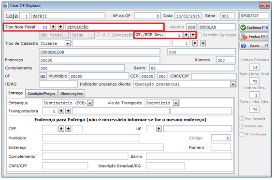This screenshot has width=274, height=180.
Task: Click the lookup arrow on the Tipo de Cadastro row
Action: pos(195,43)
